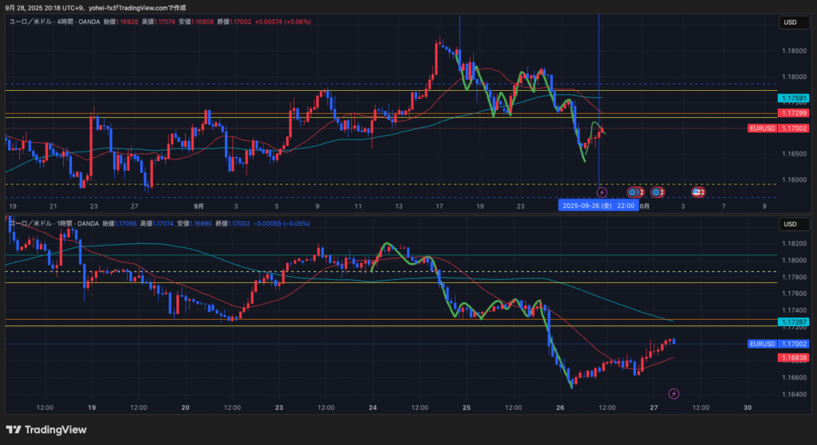
Task: Click the cyan 1.17267 label on lower chart
Action: (794, 322)
